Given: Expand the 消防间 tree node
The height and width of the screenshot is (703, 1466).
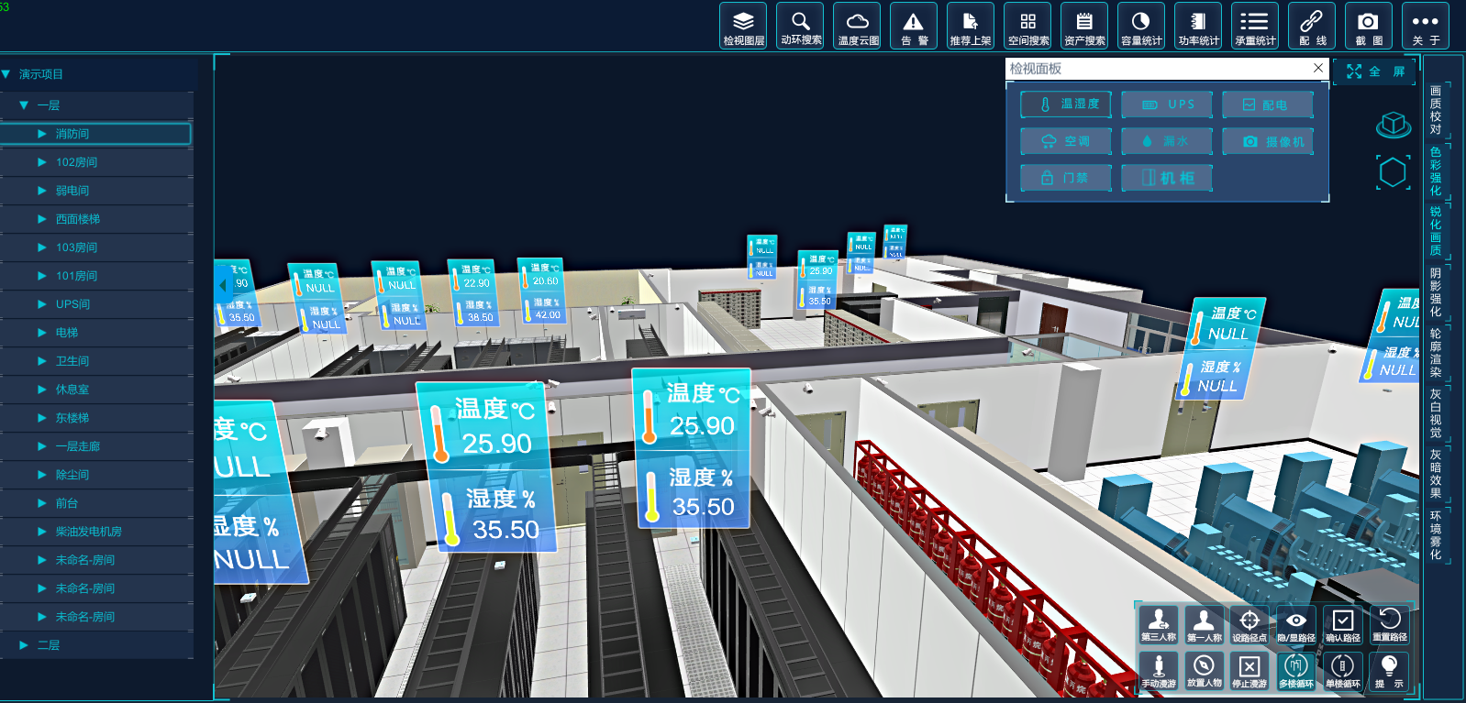Looking at the screenshot, I should pyautogui.click(x=42, y=134).
